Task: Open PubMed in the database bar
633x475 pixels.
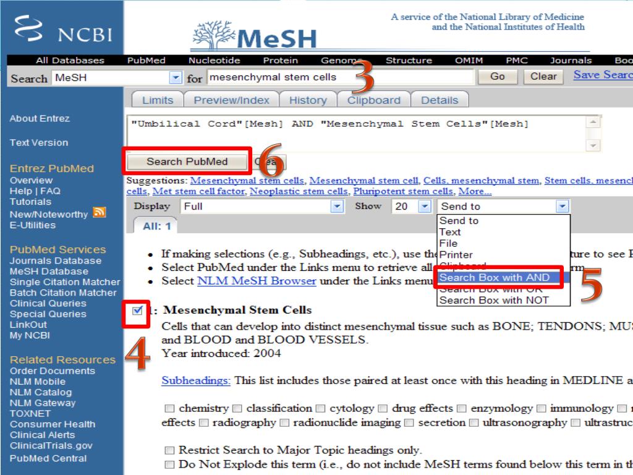Action: [146, 60]
